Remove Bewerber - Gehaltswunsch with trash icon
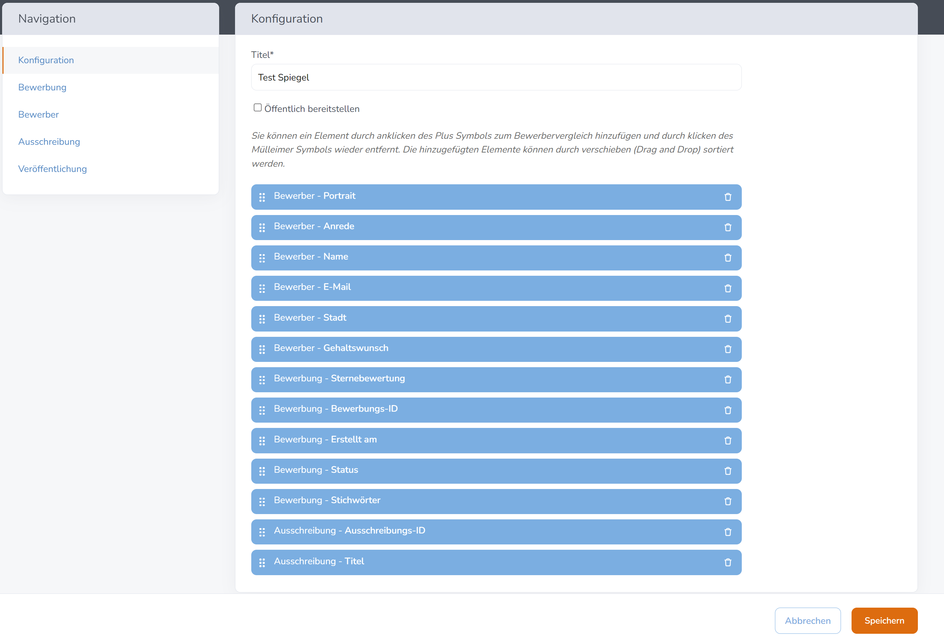This screenshot has height=638, width=944. 727,350
